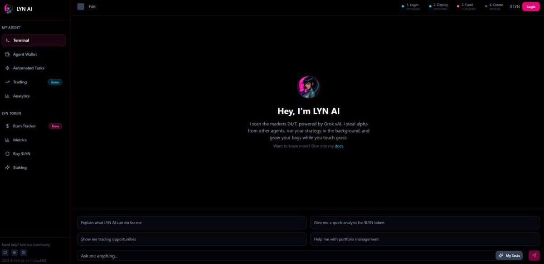The height and width of the screenshot is (264, 544).
Task: Open the Analytics page
Action: pyautogui.click(x=34, y=96)
